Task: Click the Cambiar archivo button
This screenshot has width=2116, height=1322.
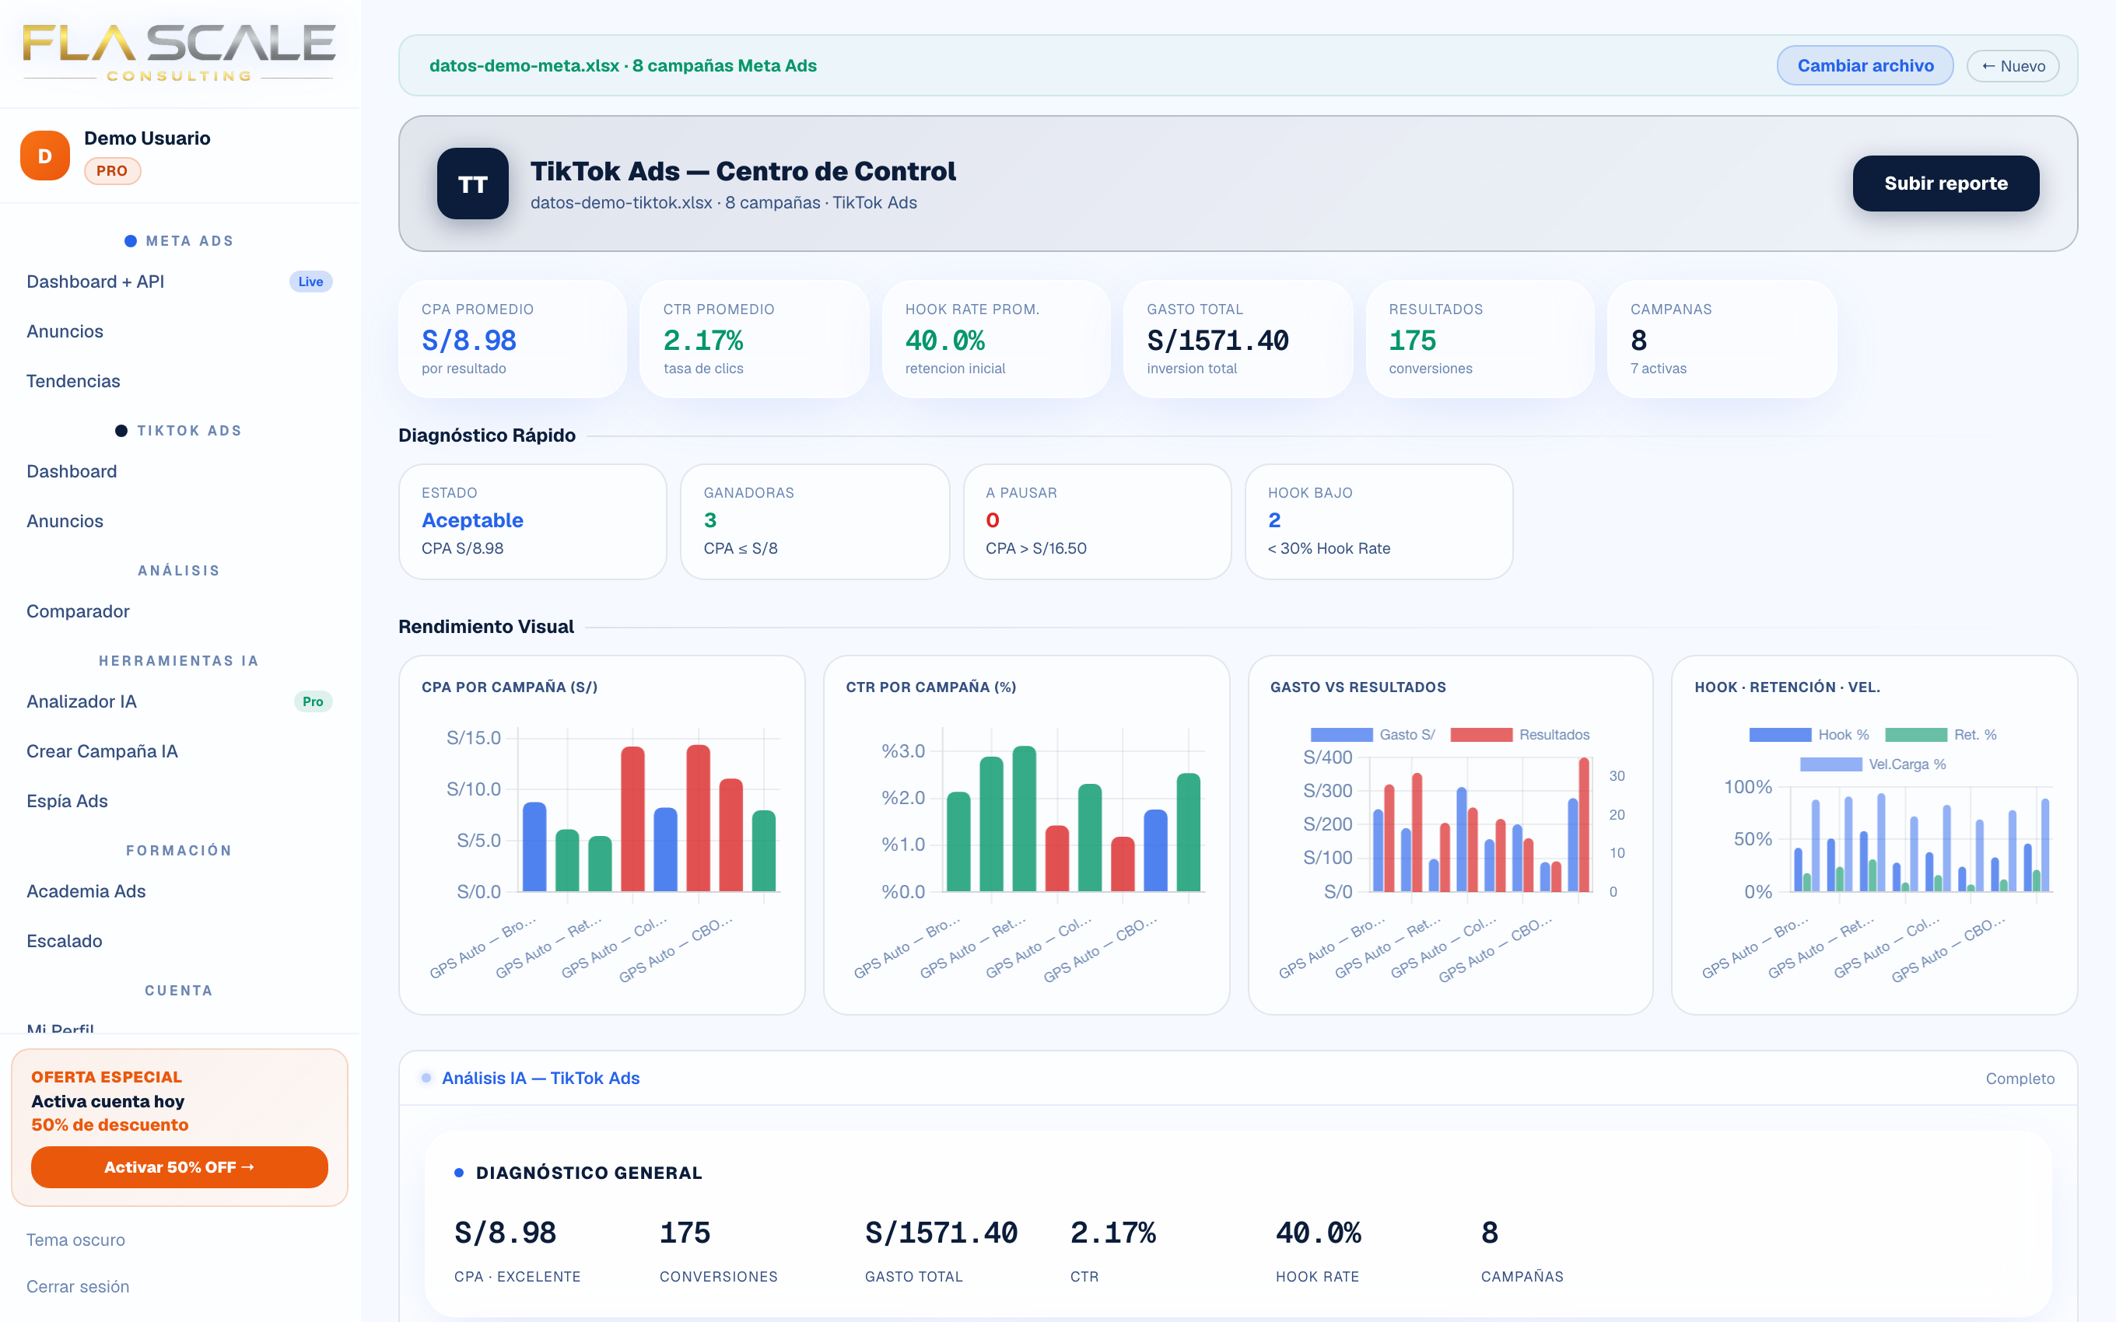Action: [x=1865, y=65]
